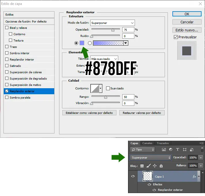Open Modo de fusión Superponer dropdown
This screenshot has height=196, width=205.
112,23
